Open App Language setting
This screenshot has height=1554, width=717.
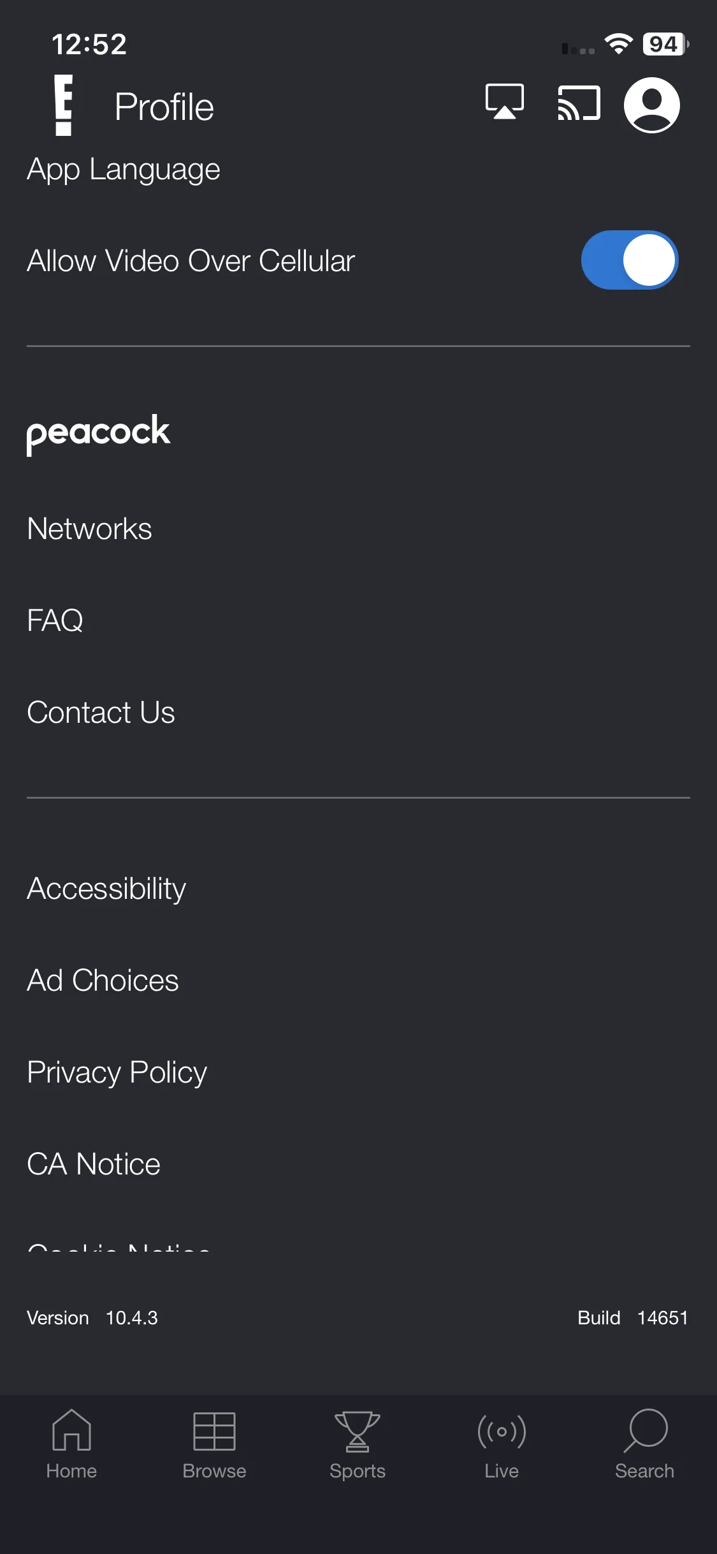tap(124, 170)
